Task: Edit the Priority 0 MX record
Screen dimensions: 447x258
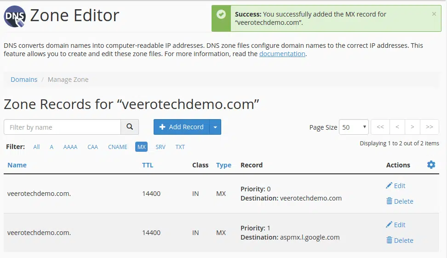Action: click(395, 186)
